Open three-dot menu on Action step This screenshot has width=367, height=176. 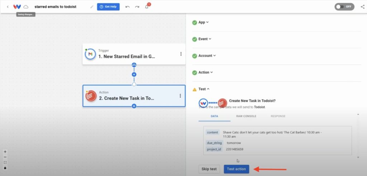180,96
